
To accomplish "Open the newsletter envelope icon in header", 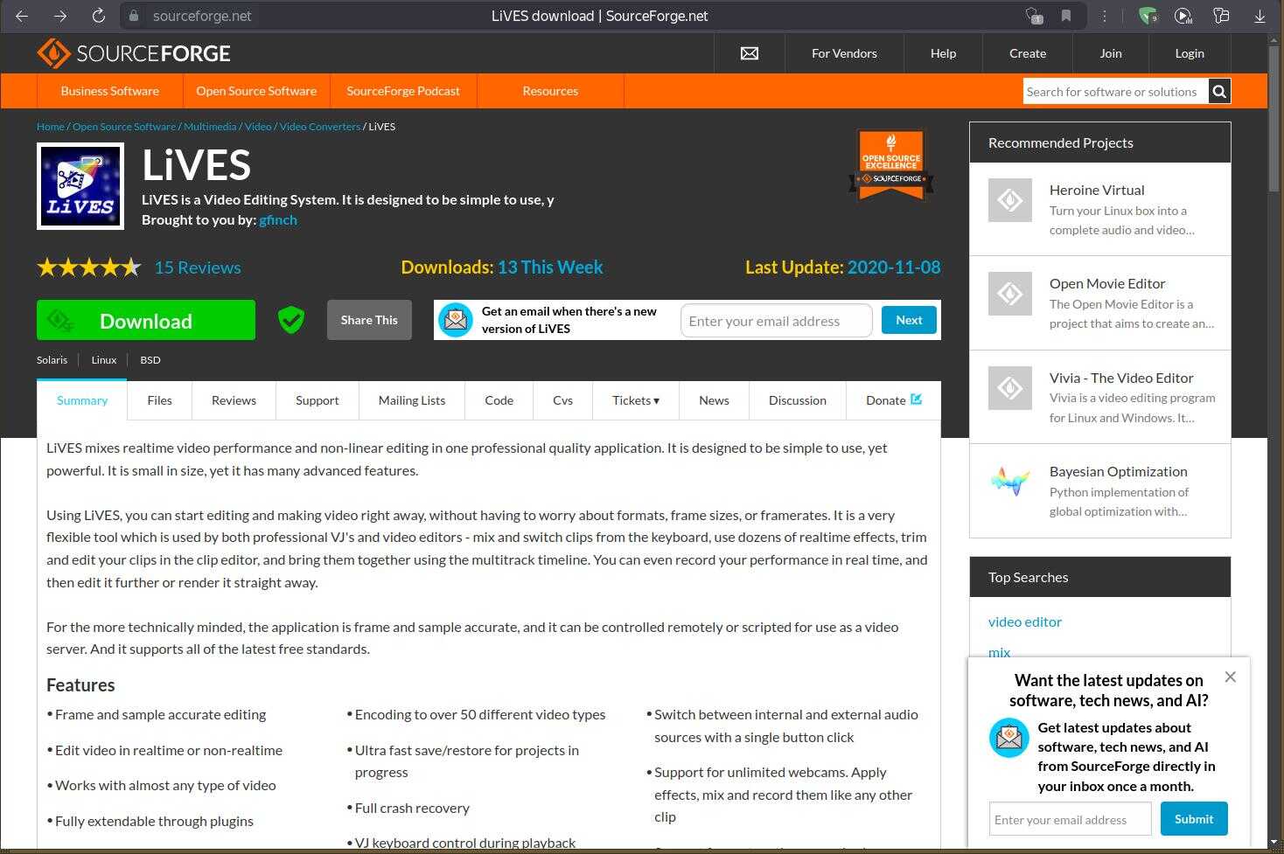I will [x=750, y=53].
